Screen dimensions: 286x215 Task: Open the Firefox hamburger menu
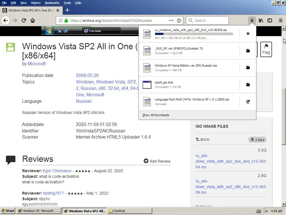281,20
